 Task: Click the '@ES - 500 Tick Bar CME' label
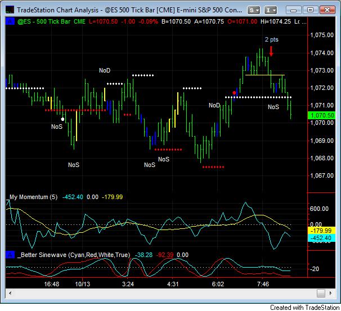[x=51, y=21]
